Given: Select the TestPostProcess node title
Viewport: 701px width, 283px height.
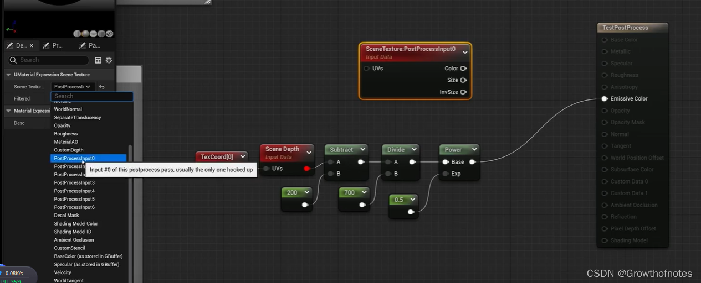Looking at the screenshot, I should pyautogui.click(x=625, y=28).
